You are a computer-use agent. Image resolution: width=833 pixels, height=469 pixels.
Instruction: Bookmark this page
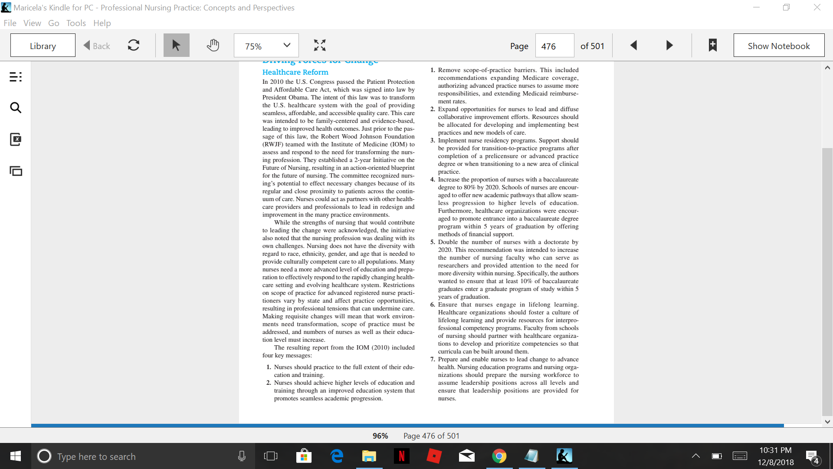[x=712, y=45]
